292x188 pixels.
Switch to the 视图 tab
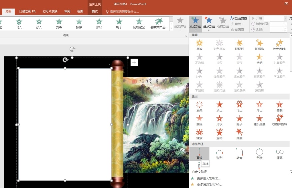tap(80, 11)
